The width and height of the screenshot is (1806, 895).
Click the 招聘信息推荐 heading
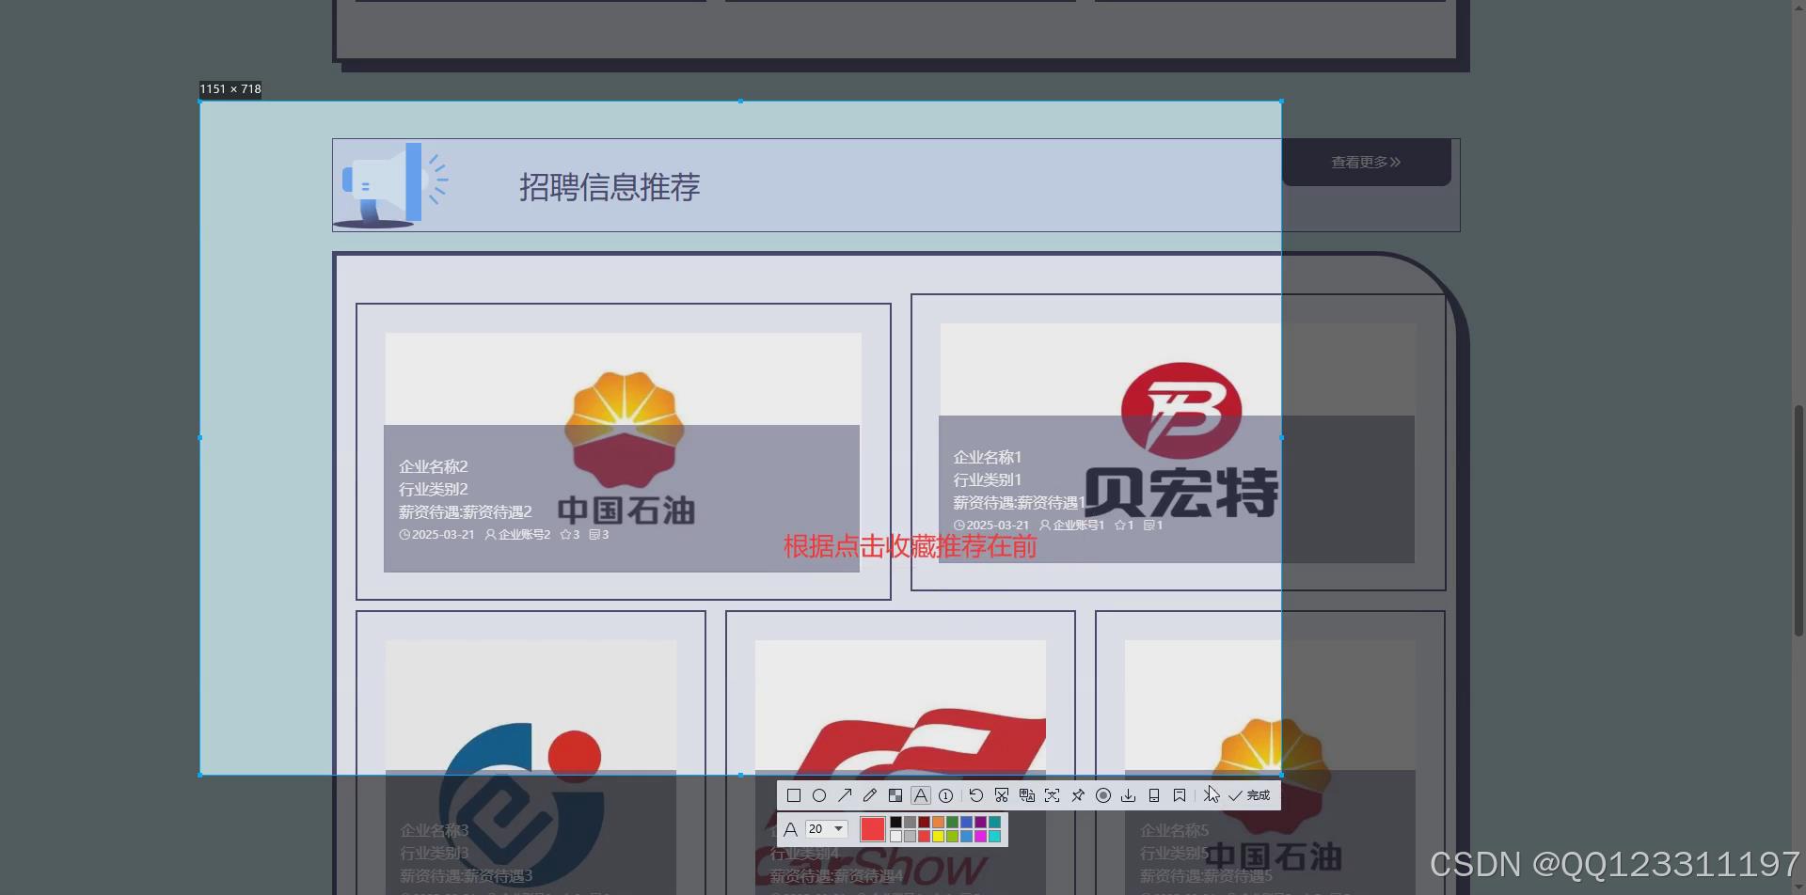610,186
